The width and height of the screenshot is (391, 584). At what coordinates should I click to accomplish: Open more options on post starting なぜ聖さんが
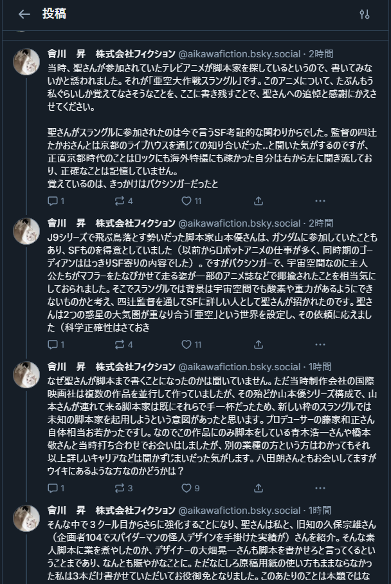(320, 488)
